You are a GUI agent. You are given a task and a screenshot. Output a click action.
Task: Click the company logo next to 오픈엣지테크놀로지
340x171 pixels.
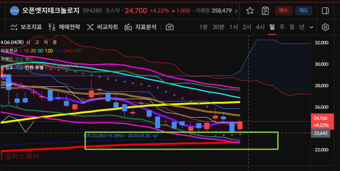point(15,11)
